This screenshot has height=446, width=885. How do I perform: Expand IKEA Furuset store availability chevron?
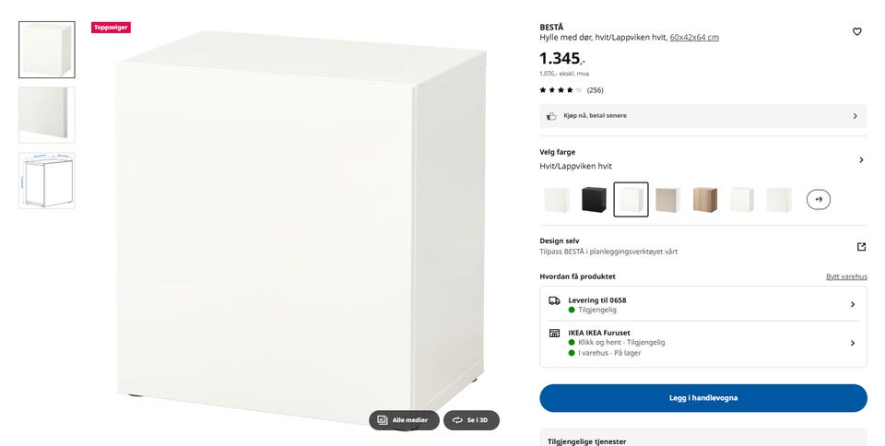point(852,343)
